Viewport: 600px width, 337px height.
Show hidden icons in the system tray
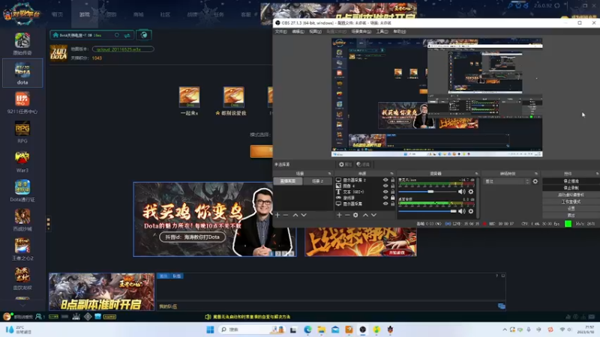point(505,330)
